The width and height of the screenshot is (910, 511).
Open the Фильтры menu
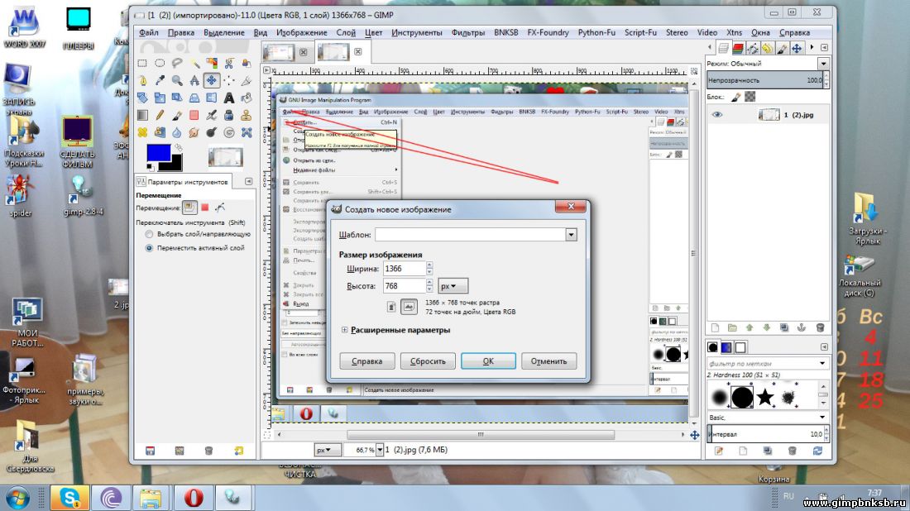click(467, 32)
